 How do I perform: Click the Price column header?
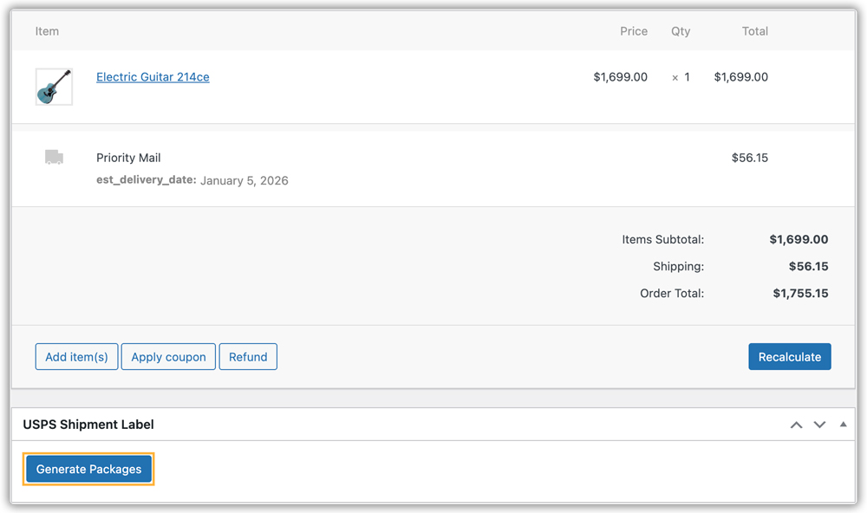coord(634,31)
